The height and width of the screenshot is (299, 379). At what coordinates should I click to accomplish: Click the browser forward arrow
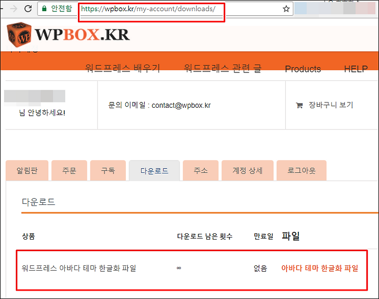tap(14, 9)
